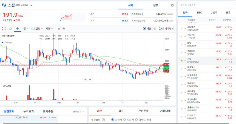Star the BOUNTY/KRW row as favorite
This screenshot has width=236, height=124.
coord(182,101)
